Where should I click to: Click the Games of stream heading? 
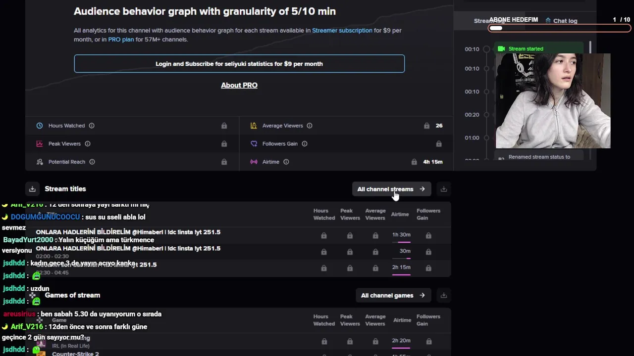72,295
